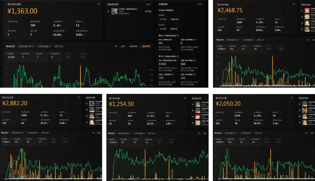The width and height of the screenshot is (315, 181).
Task: Show help for 引流短视频 in ¥1,254.30 panel
Action: [144, 133]
